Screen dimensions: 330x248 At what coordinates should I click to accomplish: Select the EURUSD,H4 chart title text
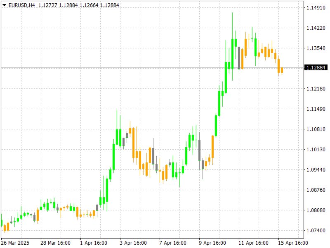pyautogui.click(x=22, y=5)
